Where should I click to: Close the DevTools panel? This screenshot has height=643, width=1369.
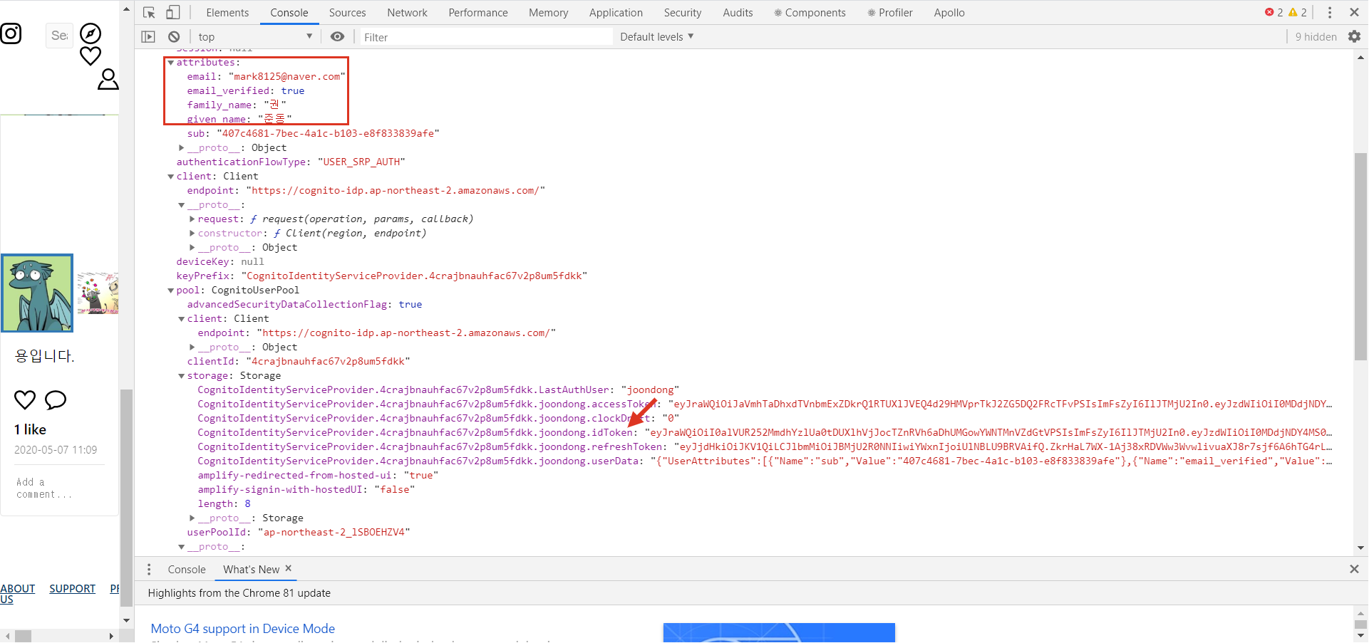[1354, 12]
